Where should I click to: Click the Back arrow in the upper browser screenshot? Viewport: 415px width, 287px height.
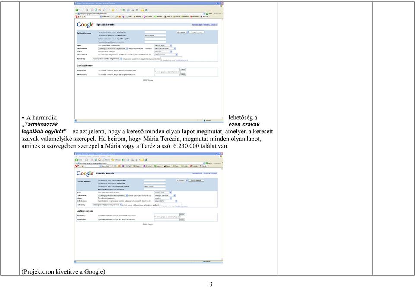77,10
